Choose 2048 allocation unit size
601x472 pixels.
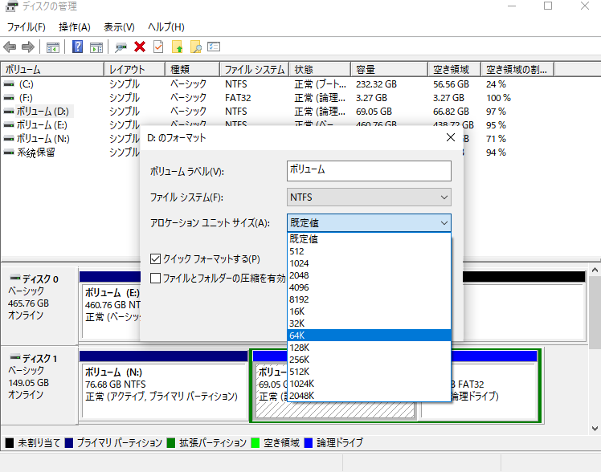[369, 275]
